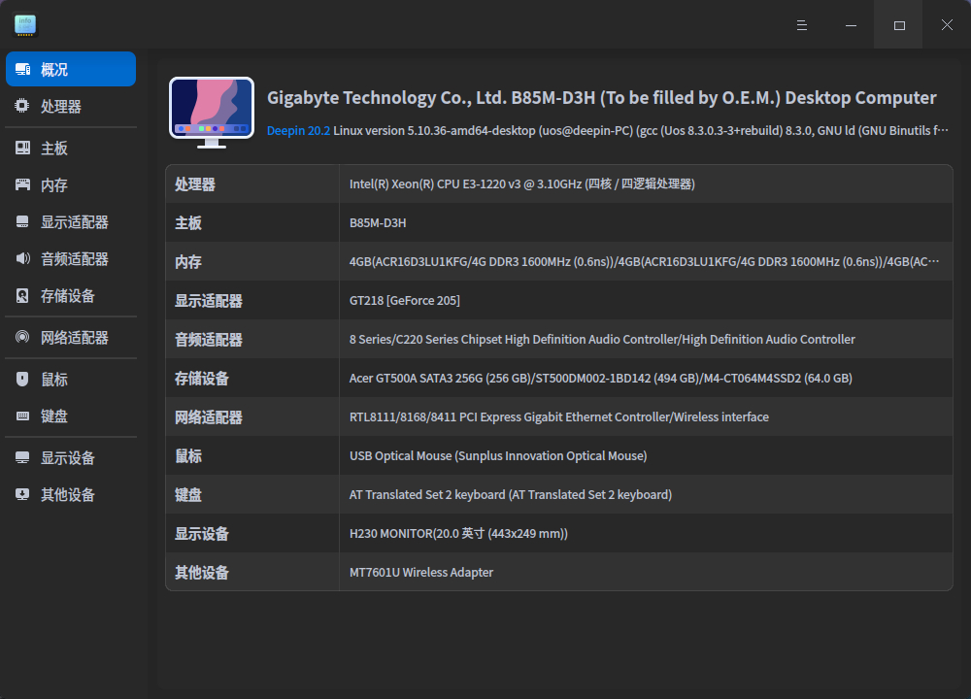The width and height of the screenshot is (971, 699).
Task: Select 其他设备 sidebar label
Action: coord(68,495)
